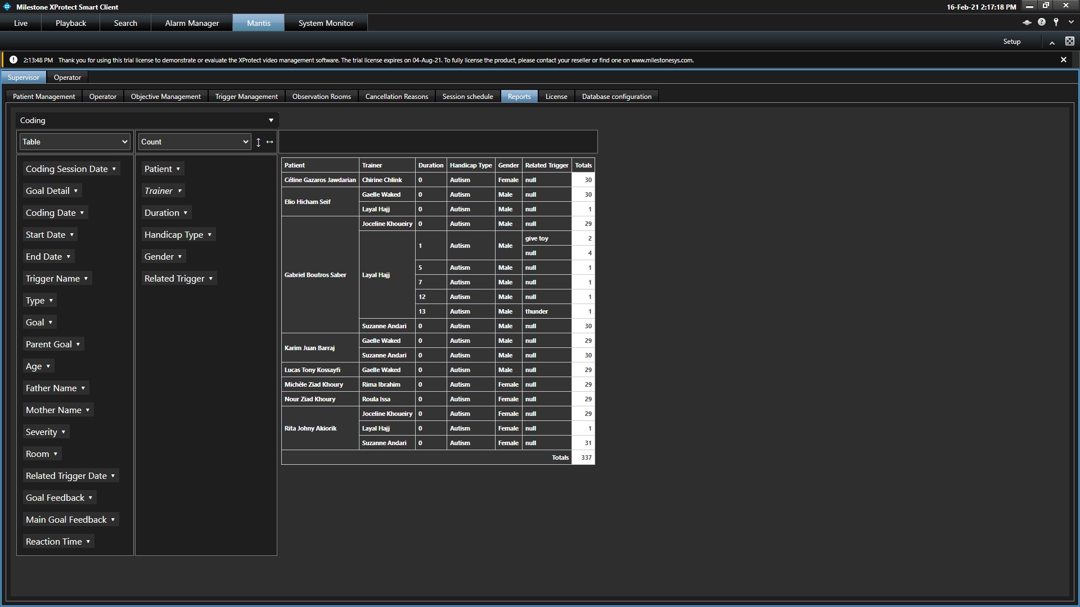Toggle column sort order horizontal arrow

270,142
